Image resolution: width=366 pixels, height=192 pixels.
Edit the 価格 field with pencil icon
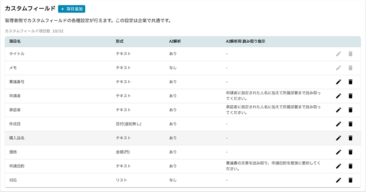tap(338, 152)
